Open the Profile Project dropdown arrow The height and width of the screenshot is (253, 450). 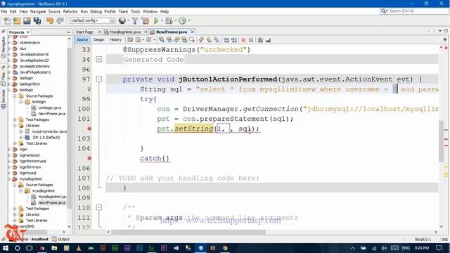point(189,20)
